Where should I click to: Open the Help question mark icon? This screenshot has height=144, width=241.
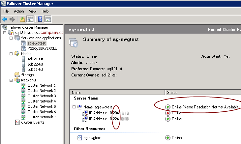pos(40,19)
